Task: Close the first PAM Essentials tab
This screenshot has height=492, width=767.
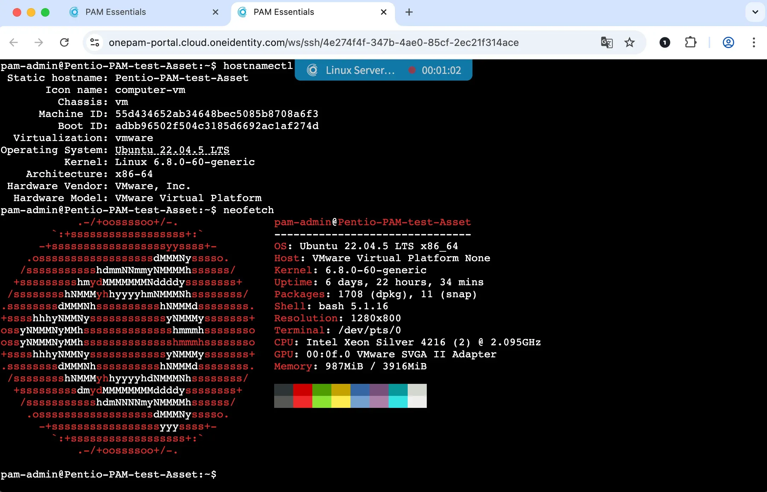Action: [216, 12]
